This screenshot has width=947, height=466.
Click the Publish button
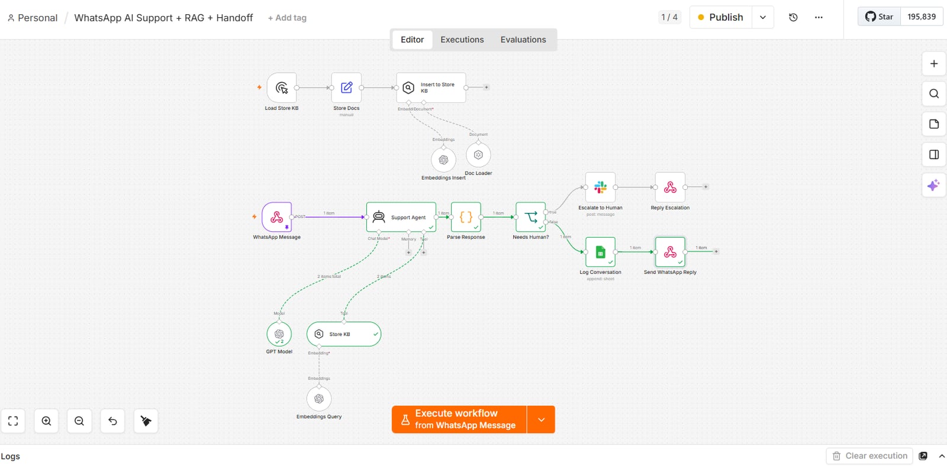[x=720, y=17]
